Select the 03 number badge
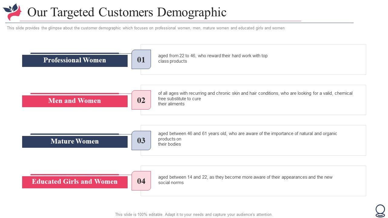The image size is (388, 218). pyautogui.click(x=141, y=140)
